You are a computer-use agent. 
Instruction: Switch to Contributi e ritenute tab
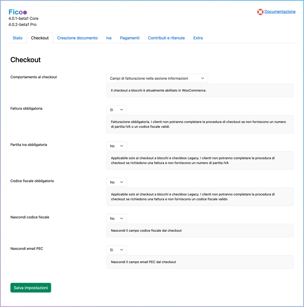(166, 38)
